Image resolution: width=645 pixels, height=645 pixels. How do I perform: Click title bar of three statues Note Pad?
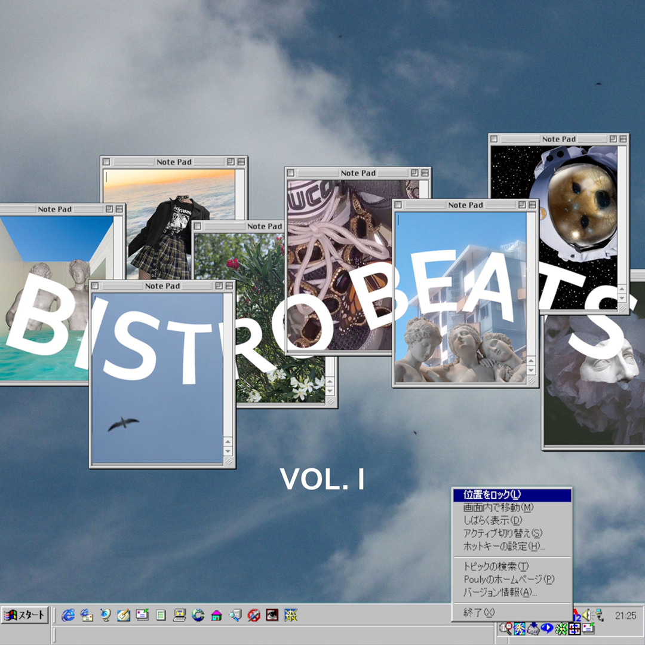(x=465, y=204)
